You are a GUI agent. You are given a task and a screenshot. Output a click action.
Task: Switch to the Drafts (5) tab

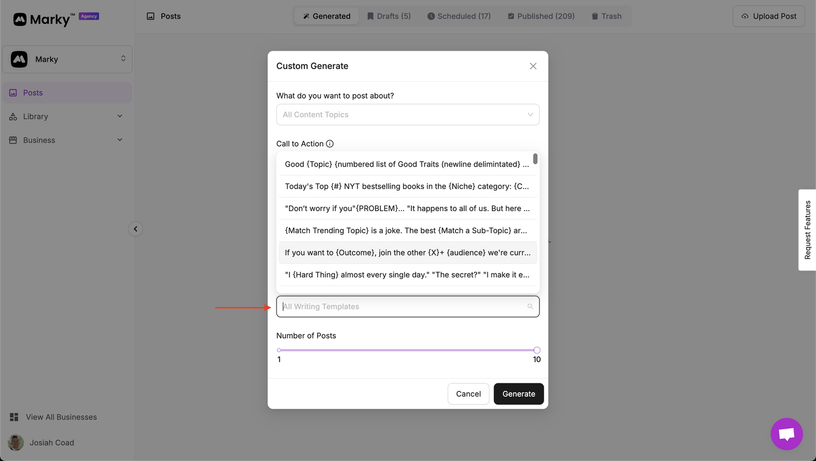[389, 17]
